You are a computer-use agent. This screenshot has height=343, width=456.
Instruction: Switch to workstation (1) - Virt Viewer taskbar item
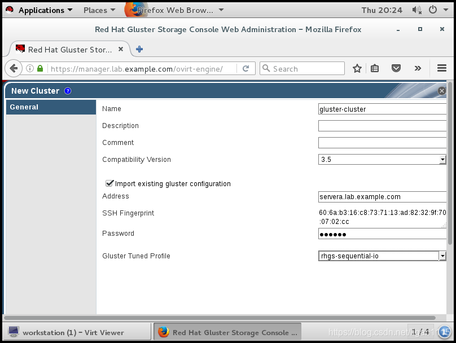tap(77, 332)
